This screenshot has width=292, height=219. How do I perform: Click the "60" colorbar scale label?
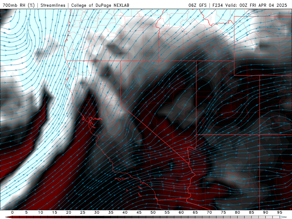coord(181,212)
